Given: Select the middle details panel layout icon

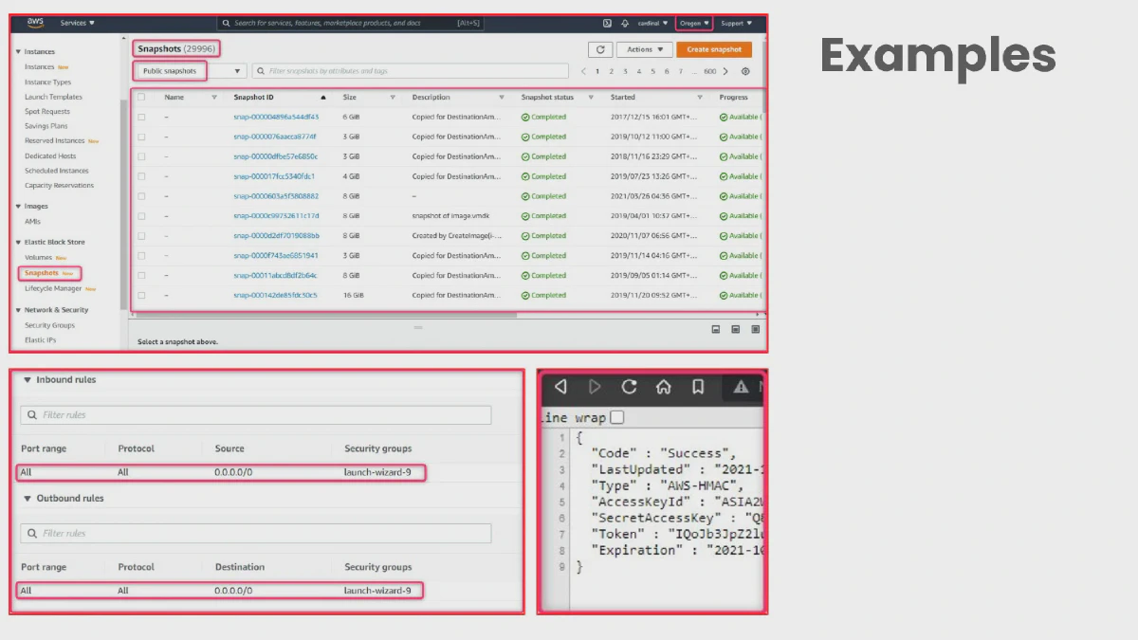Looking at the screenshot, I should coord(735,329).
